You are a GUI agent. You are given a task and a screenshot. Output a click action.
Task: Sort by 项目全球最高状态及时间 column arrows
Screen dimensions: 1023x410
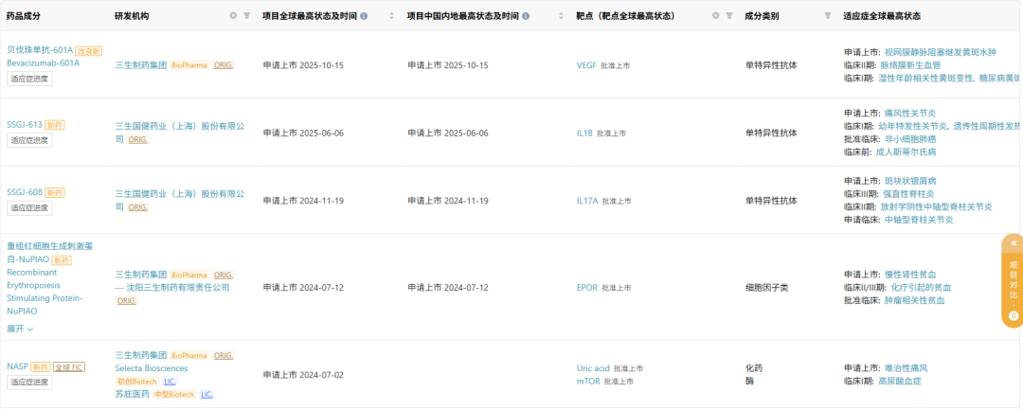coord(391,16)
